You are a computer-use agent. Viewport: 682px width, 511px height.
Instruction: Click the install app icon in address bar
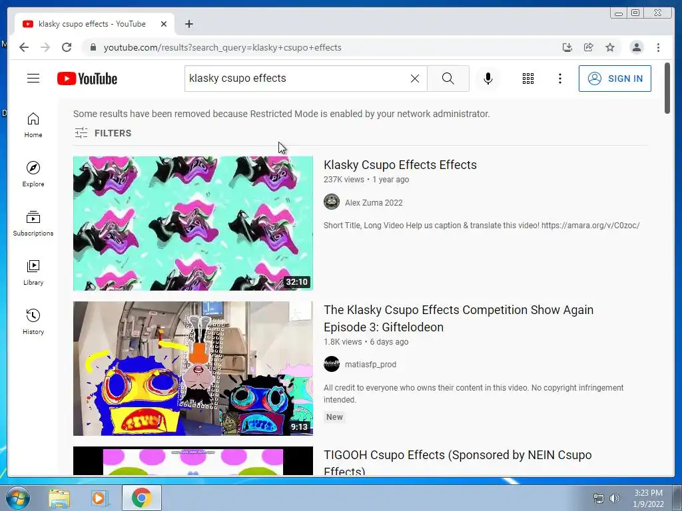(567, 47)
